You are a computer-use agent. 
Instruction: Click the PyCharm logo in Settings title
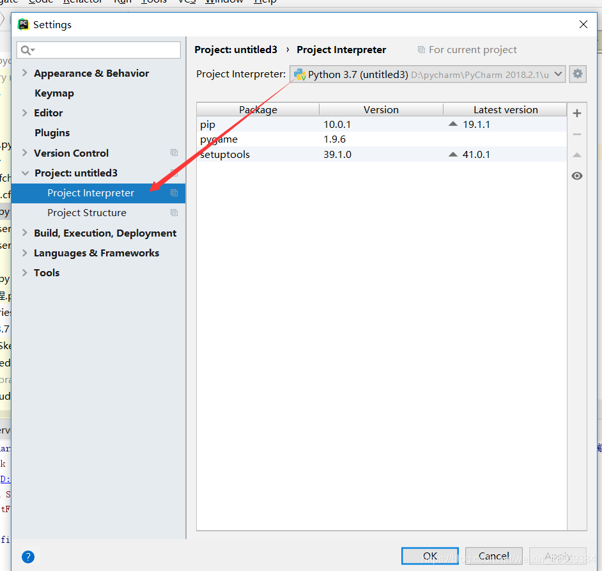(24, 24)
